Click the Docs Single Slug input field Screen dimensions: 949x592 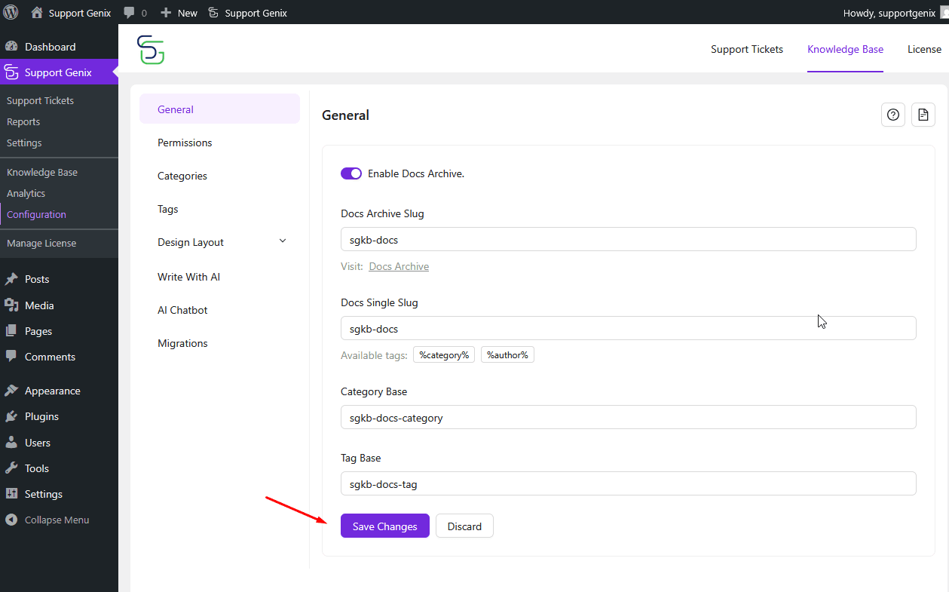(628, 328)
